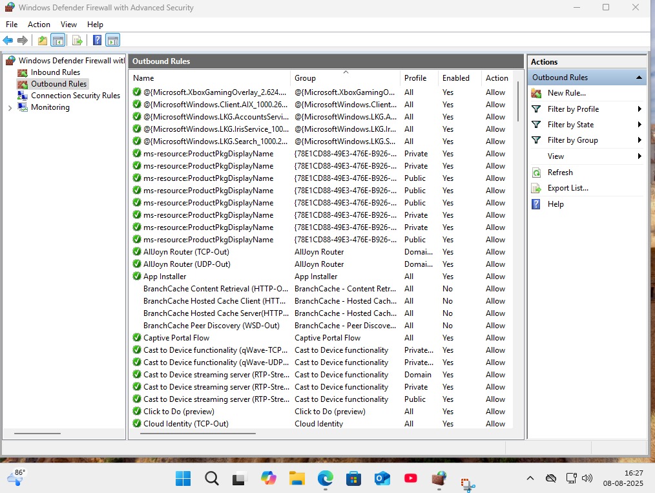655x493 pixels.
Task: Sort by the Profile column header
Action: coord(419,78)
